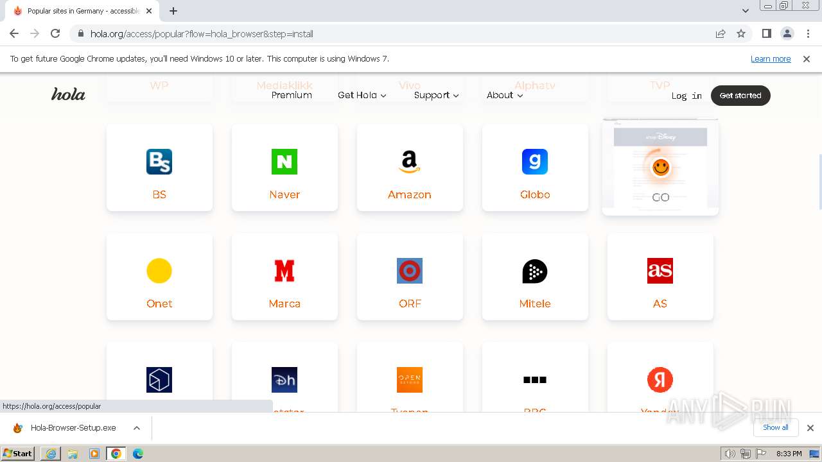Open Chrome three-dot menu

tap(809, 33)
